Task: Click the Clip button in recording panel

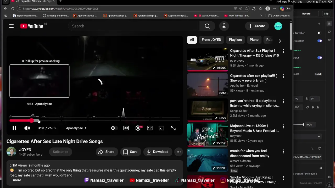Action: coord(326,14)
